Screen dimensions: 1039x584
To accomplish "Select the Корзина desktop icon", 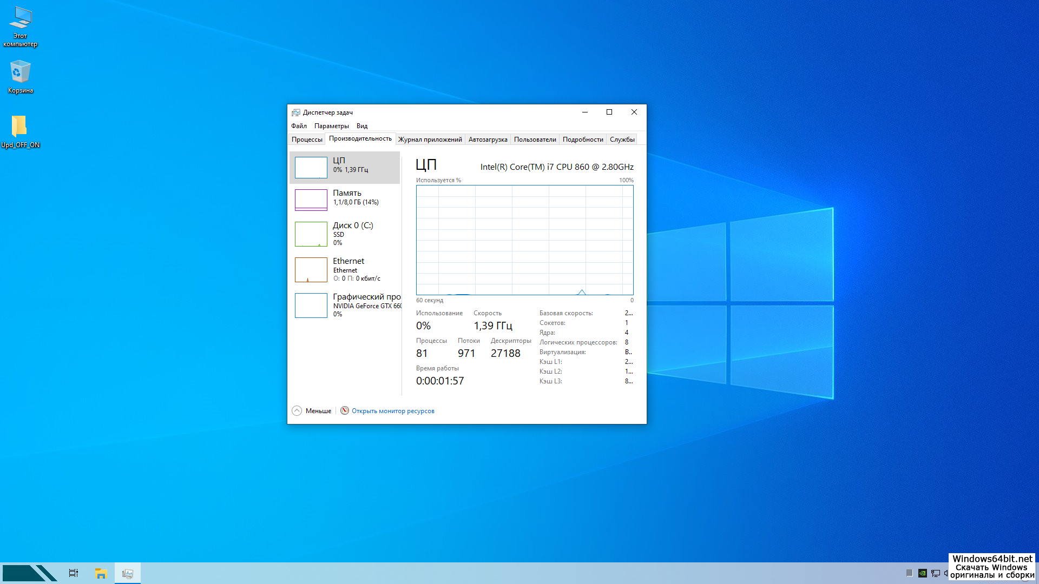I will click(20, 77).
